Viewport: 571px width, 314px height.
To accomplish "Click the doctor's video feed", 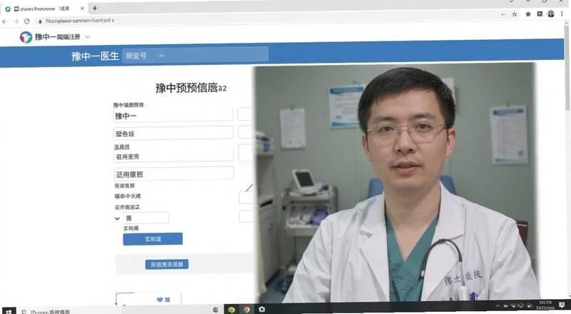I will click(x=395, y=183).
